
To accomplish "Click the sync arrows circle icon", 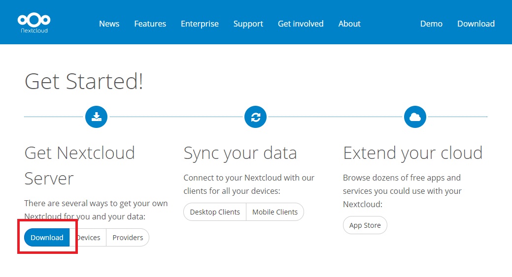I will 255,117.
